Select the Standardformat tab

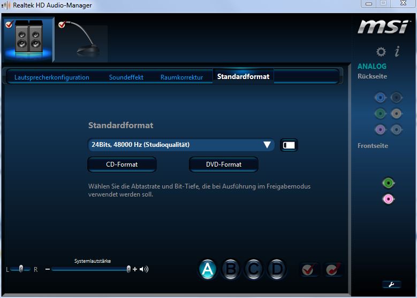(x=243, y=76)
